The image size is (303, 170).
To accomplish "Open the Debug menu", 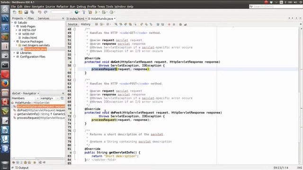I will coord(81,7).
